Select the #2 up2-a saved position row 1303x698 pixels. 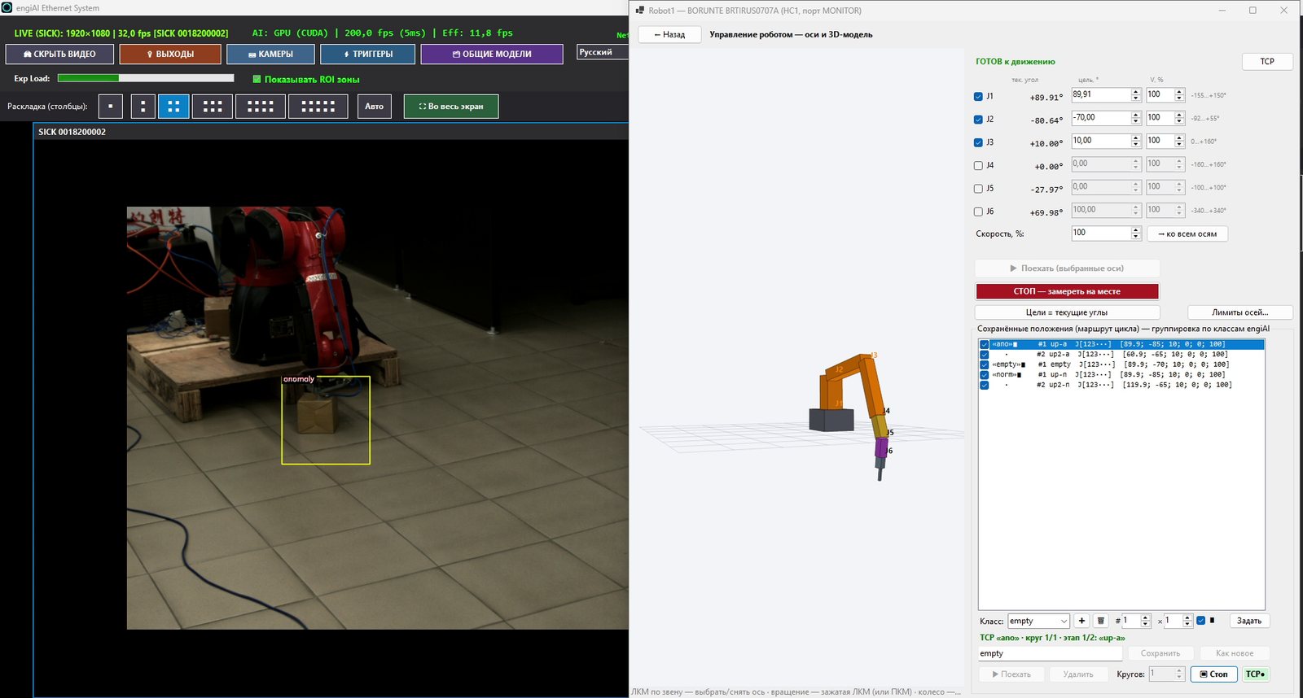click(1121, 355)
